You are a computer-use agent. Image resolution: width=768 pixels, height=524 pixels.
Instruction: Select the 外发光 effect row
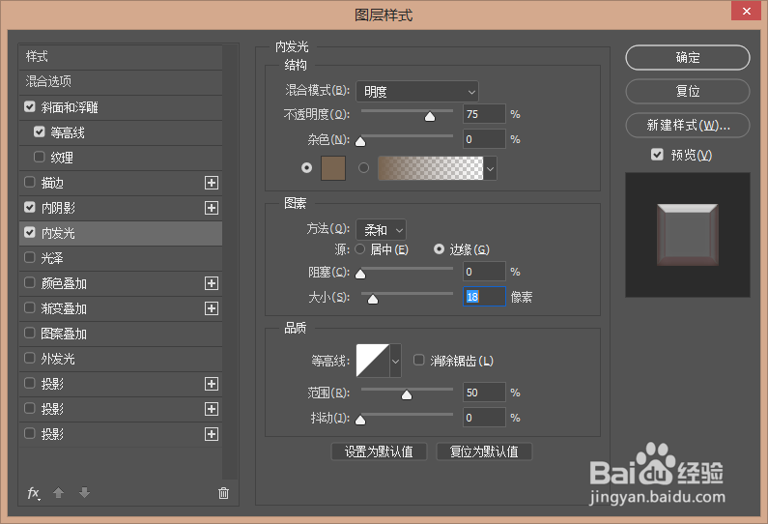(121, 359)
